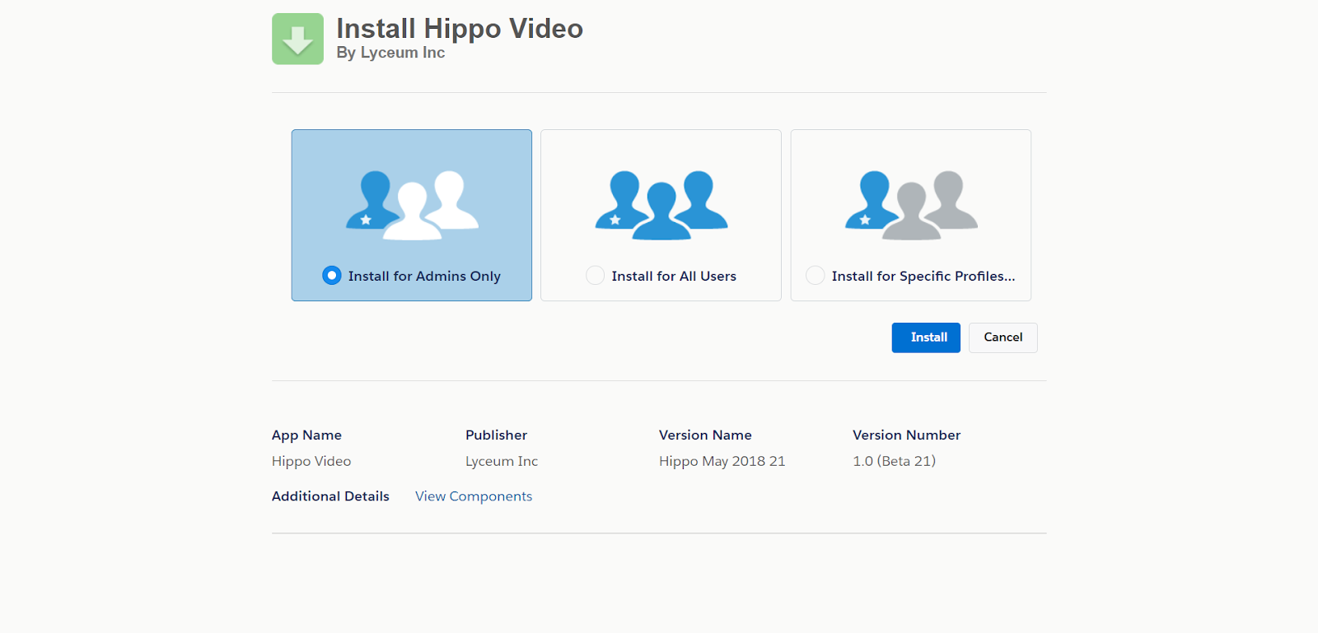
Task: Click the By Lyceum Inc subtitle
Action: point(390,53)
